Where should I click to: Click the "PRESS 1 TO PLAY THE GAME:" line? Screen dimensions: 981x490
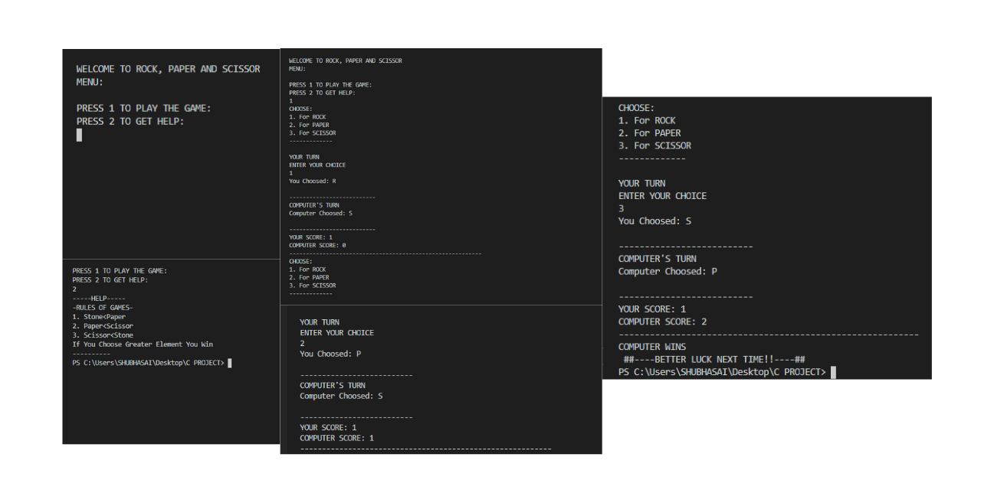coord(143,108)
